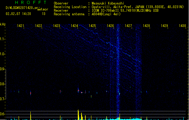Screen dimensions: 189x120
Task: Click the ICOM IC-706mkII receiver details
Action: tap(125, 10)
